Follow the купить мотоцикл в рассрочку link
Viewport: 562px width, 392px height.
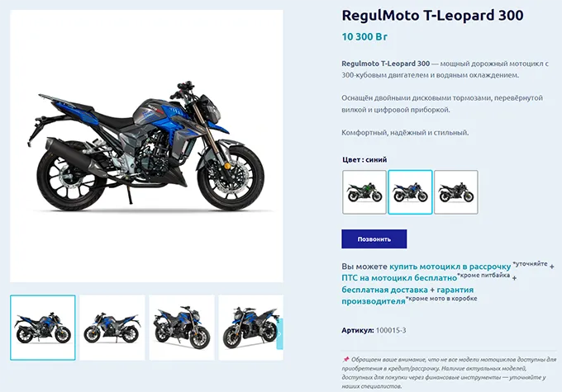450,267
